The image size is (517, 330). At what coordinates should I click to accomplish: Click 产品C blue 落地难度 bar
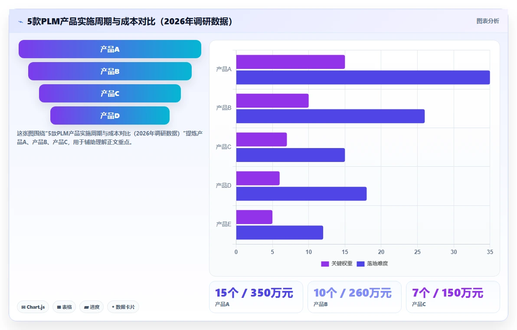pos(291,155)
